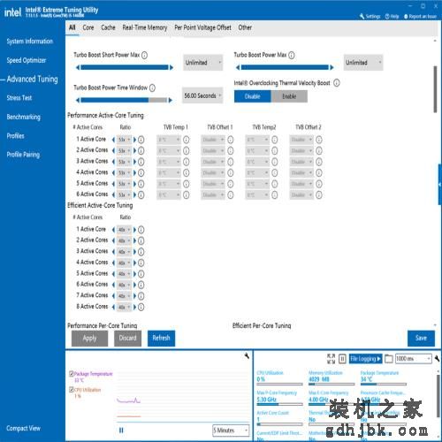Open performance 2 Active Cores ratio dropdown

124,150
